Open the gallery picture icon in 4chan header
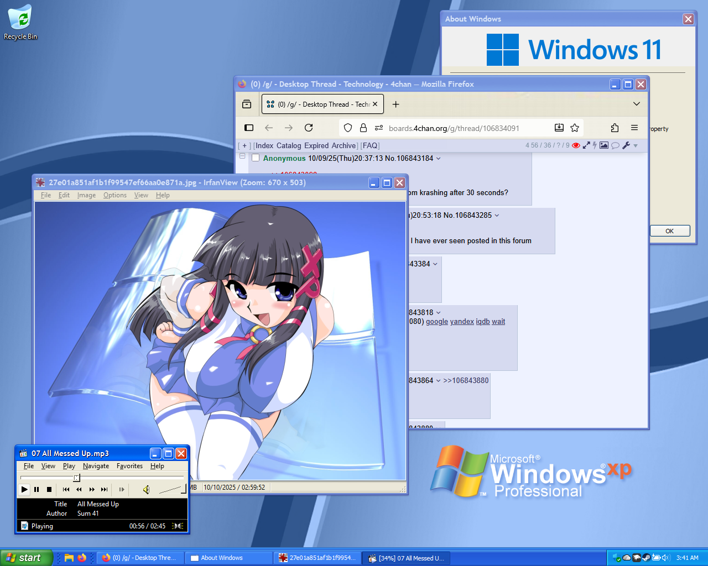 coord(604,145)
